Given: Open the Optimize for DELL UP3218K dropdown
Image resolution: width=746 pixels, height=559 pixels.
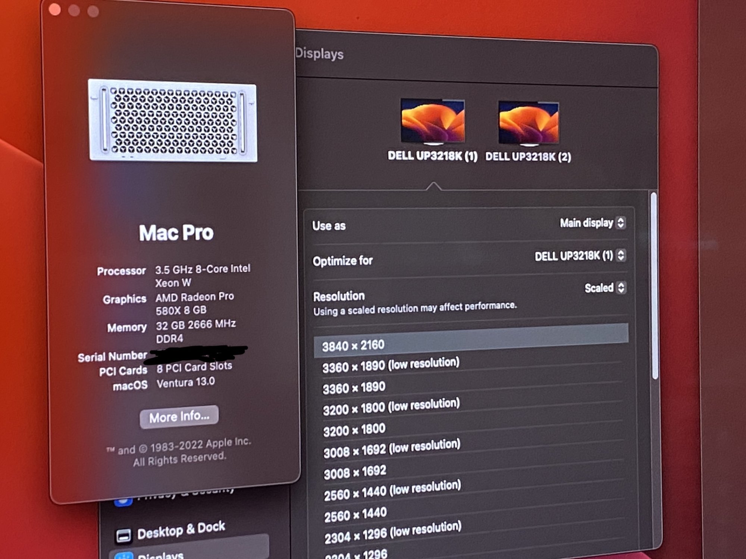Looking at the screenshot, I should click(621, 255).
